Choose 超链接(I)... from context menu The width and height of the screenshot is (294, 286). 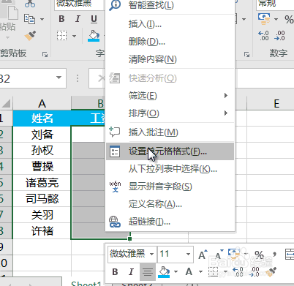pos(170,222)
